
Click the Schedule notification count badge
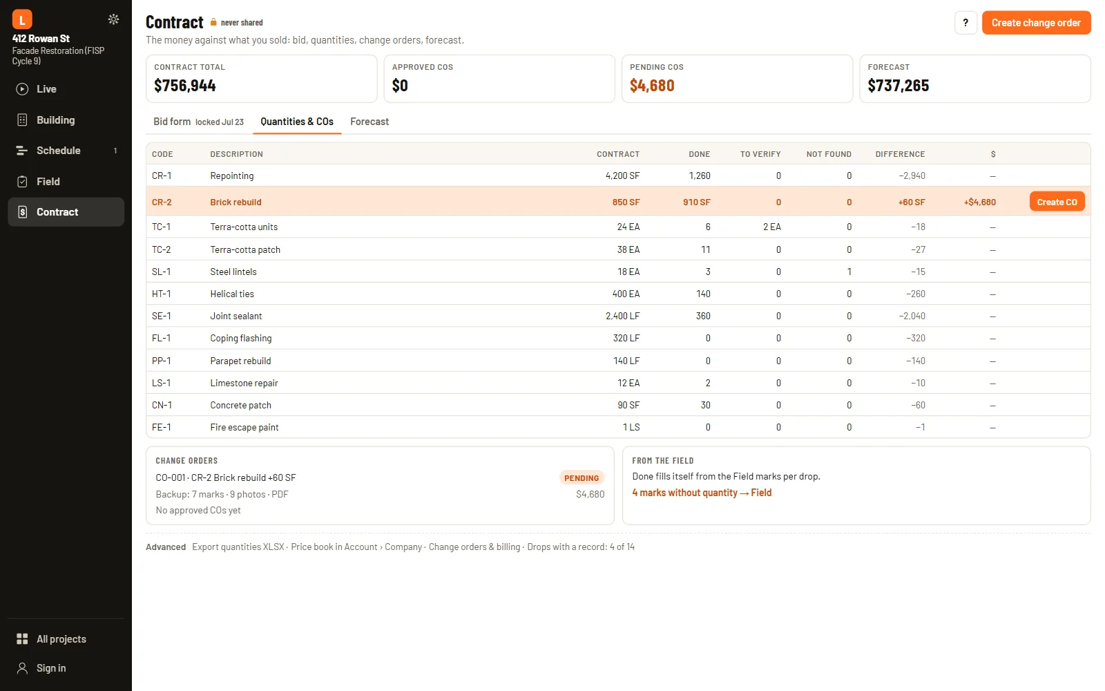tap(115, 151)
